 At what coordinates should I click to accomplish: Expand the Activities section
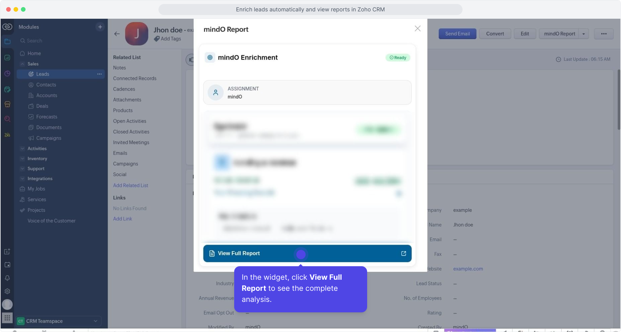coord(22,148)
